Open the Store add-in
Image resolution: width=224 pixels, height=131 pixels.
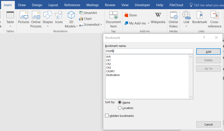click(131, 15)
